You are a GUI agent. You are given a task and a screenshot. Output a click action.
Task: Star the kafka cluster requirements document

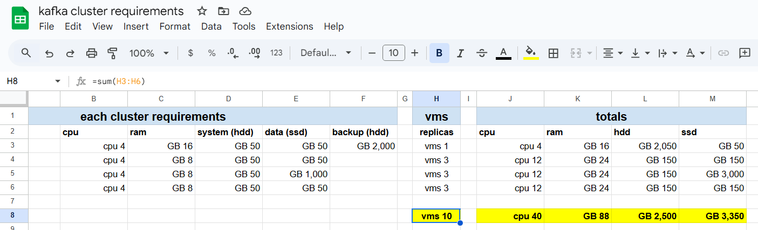coord(202,11)
